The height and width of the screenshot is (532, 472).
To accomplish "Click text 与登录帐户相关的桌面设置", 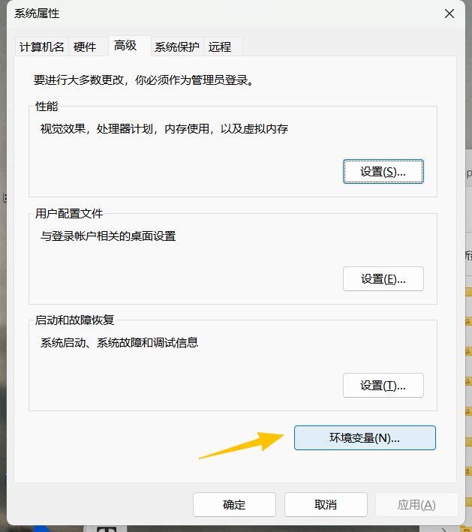I will tap(108, 236).
